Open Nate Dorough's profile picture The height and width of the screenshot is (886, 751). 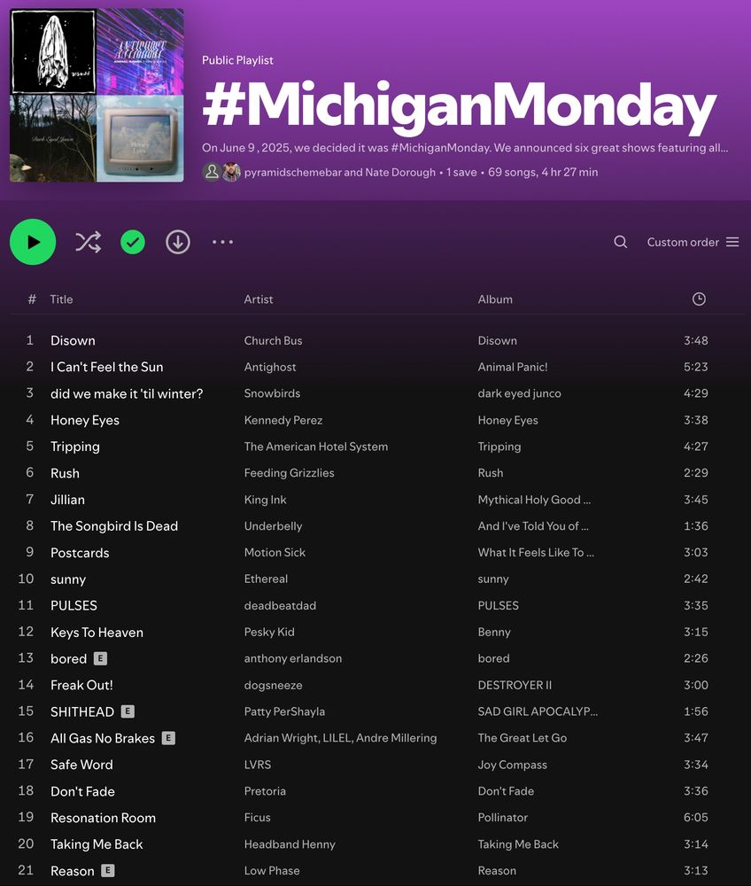coord(231,172)
